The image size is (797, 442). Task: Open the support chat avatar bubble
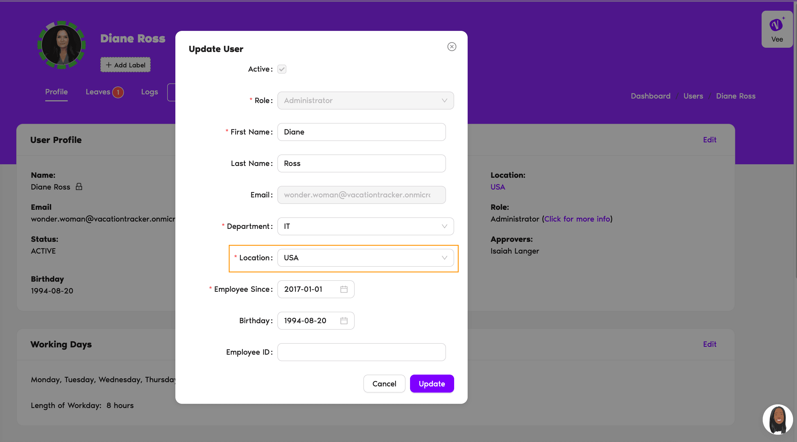778,420
